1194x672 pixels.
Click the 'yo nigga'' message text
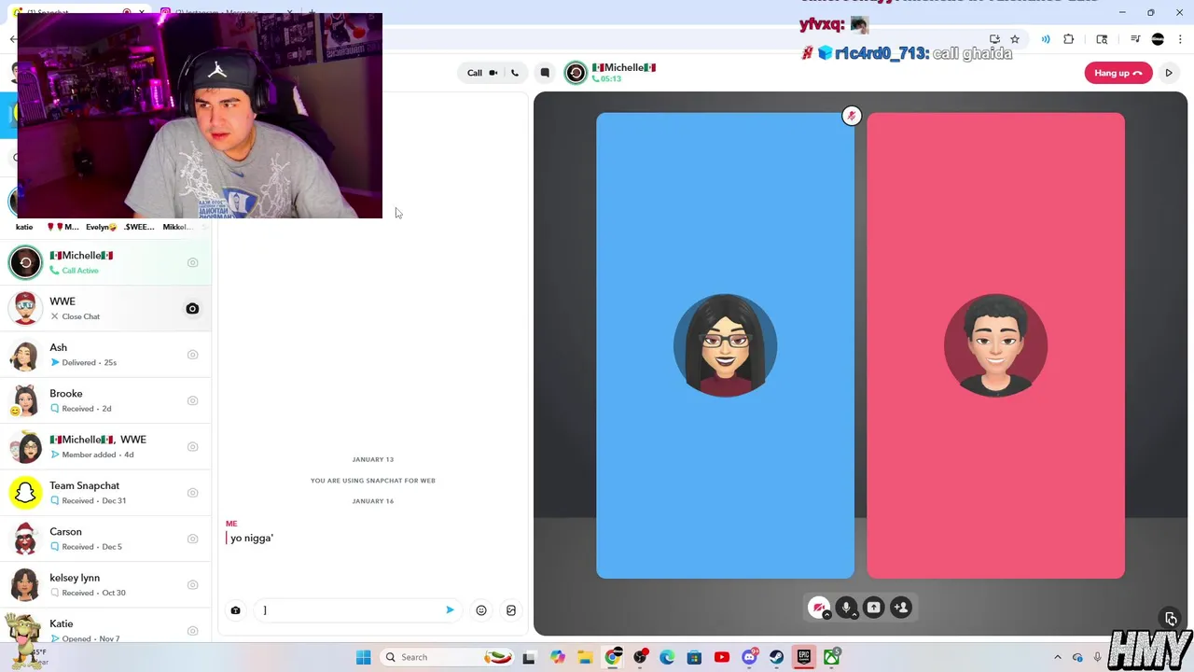point(252,538)
